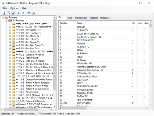Click the TV Channels:8763 status entry

click(47, 114)
